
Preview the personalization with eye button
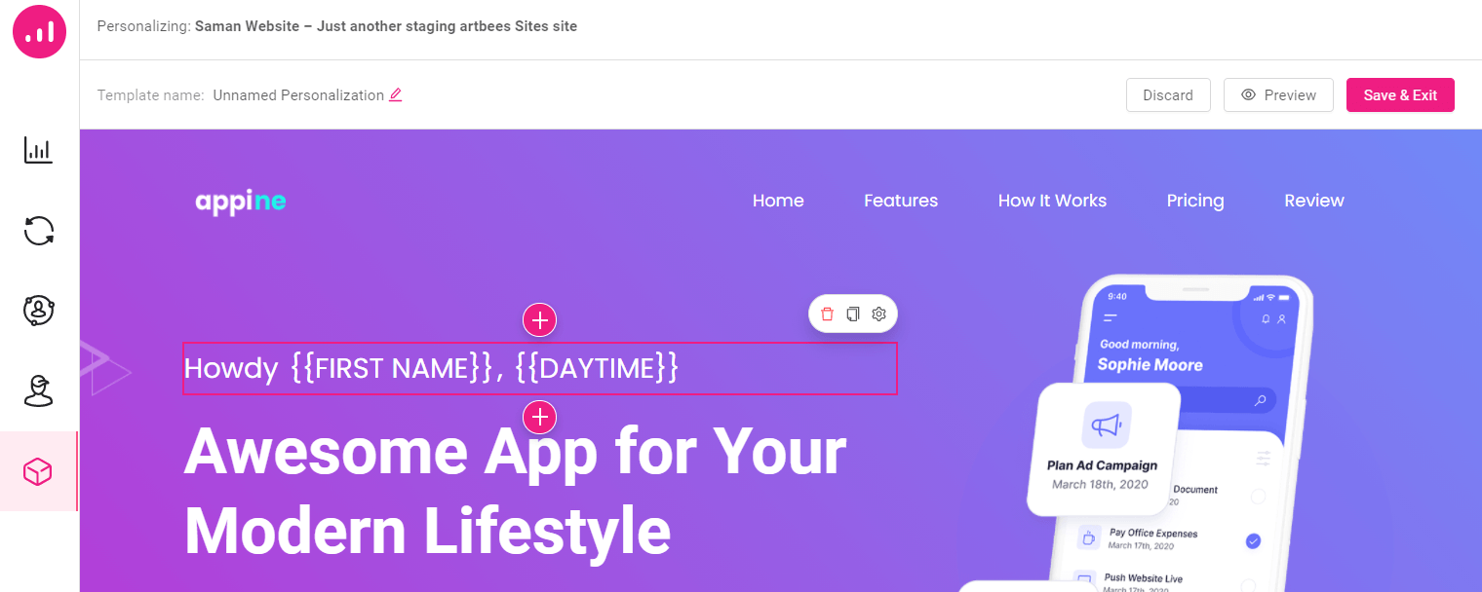click(1278, 95)
